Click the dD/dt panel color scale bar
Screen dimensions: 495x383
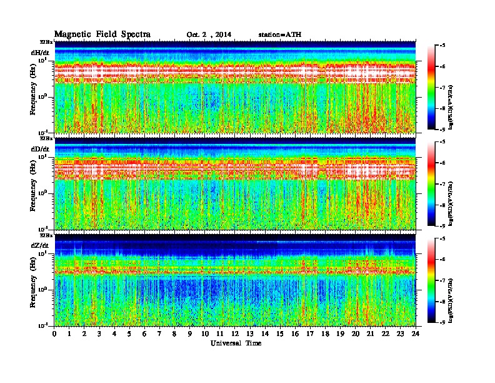(431, 183)
